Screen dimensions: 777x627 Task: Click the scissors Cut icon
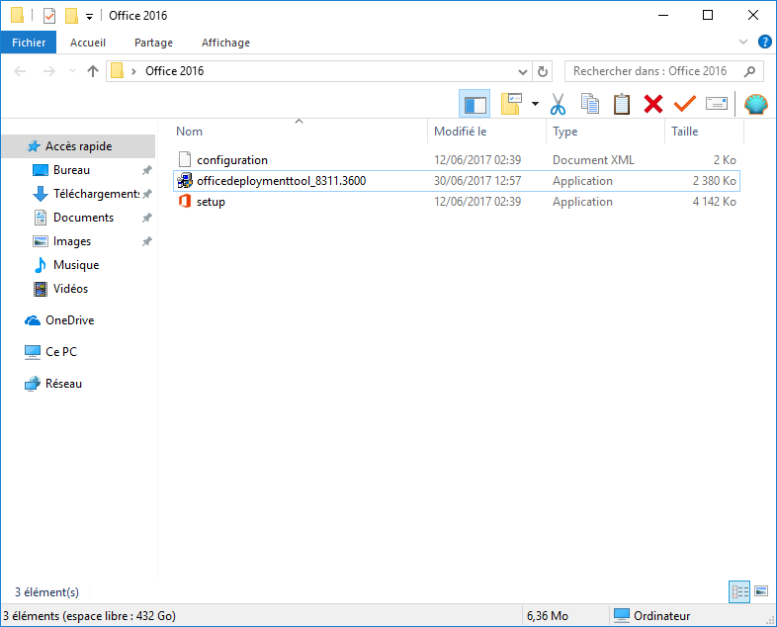pos(558,104)
